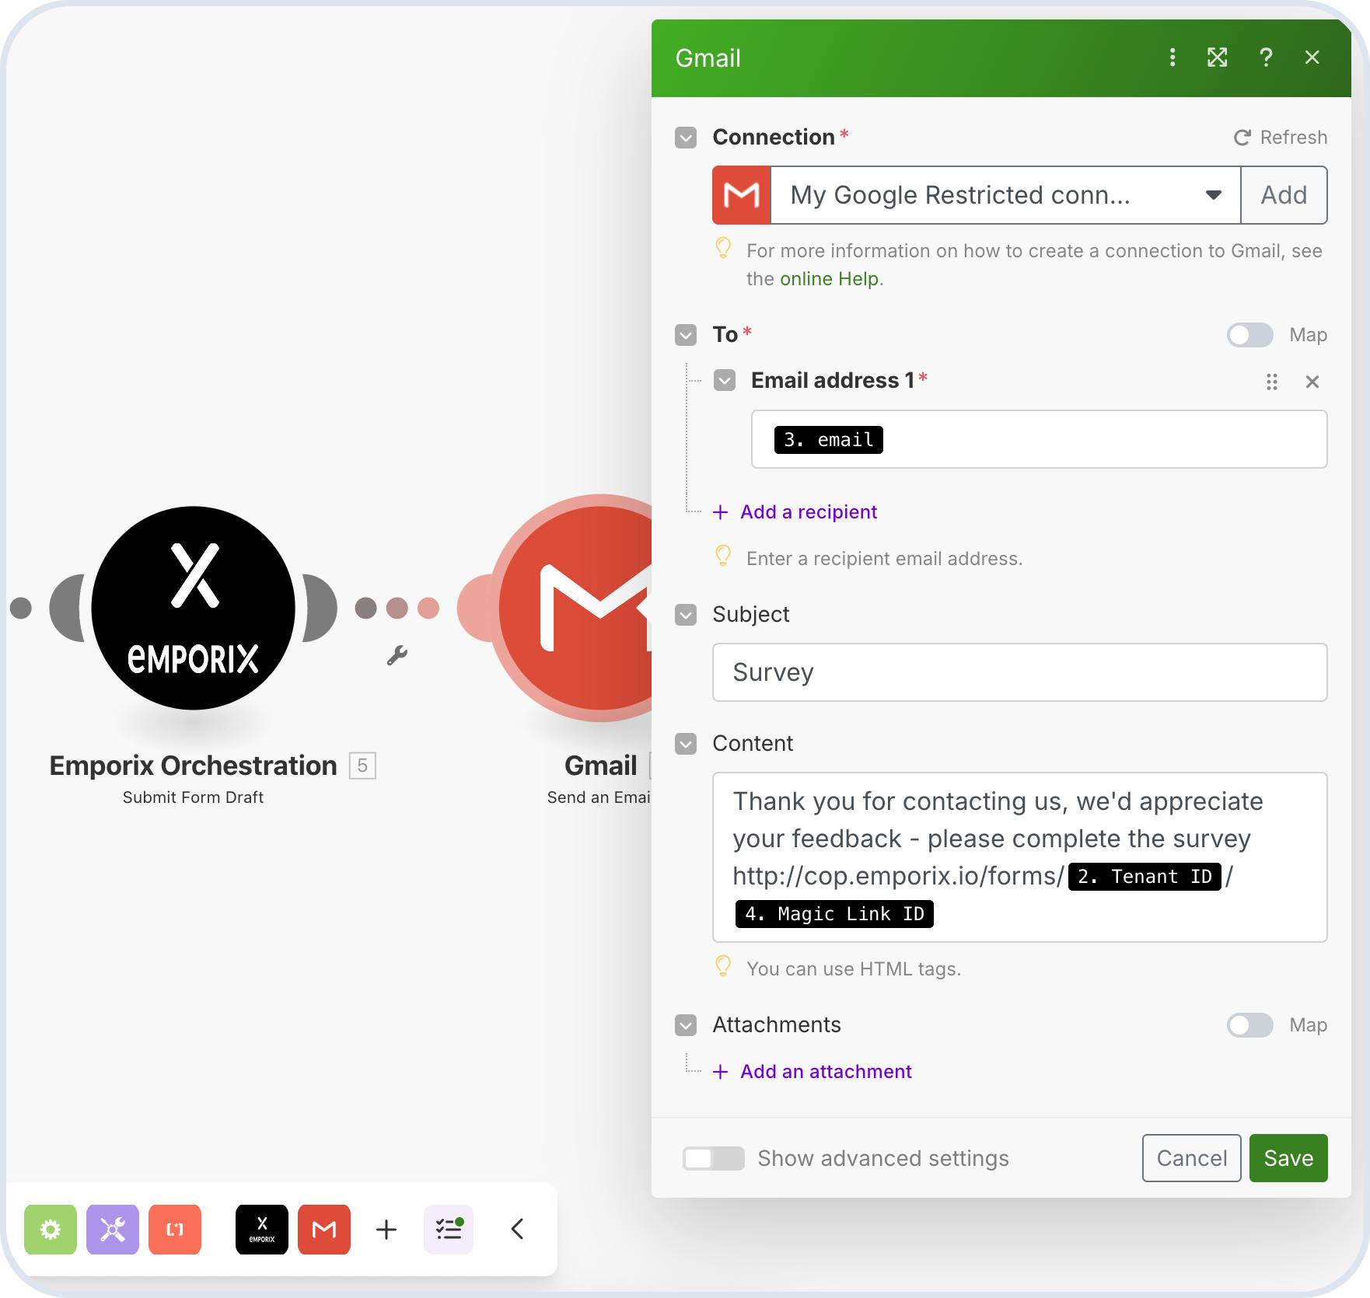Collapse the Email address 1 section
Screen dimensions: 1370x1298
point(725,381)
